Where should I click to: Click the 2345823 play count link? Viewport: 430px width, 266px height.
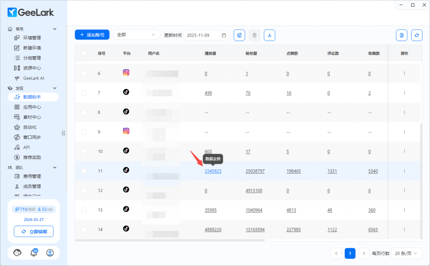tap(213, 171)
